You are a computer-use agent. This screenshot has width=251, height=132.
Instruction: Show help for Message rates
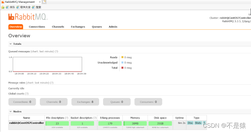tap(52, 83)
